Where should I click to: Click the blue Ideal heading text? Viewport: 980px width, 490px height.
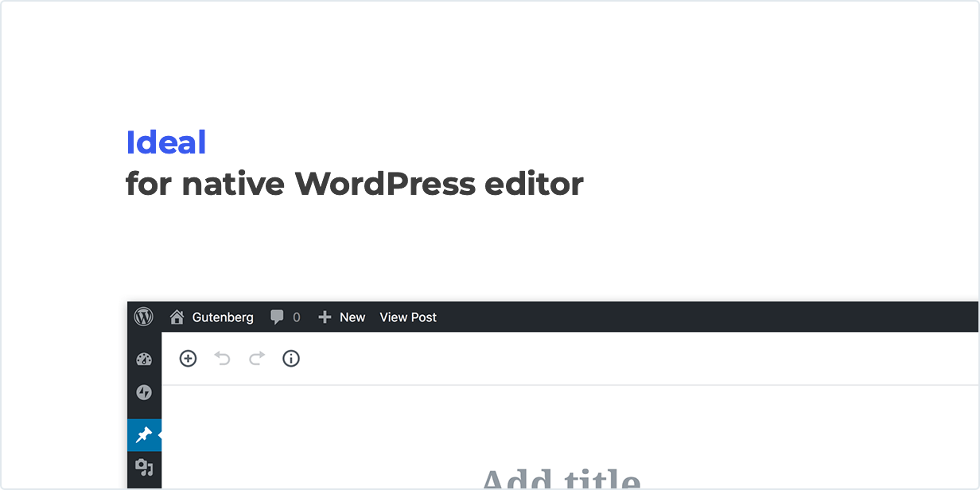click(x=166, y=142)
